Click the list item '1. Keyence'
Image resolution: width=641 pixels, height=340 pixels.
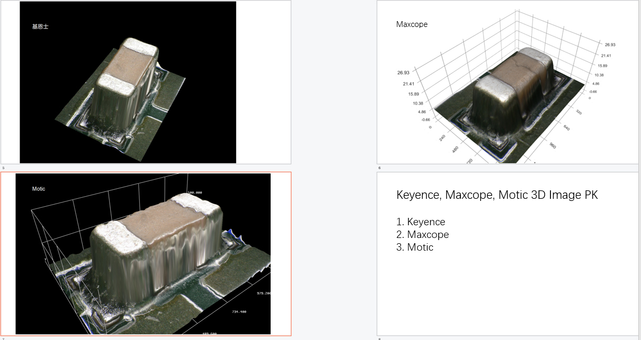pyautogui.click(x=421, y=222)
